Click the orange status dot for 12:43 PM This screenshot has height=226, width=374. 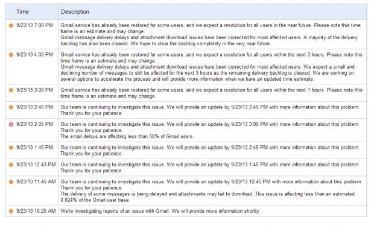[x=11, y=165]
